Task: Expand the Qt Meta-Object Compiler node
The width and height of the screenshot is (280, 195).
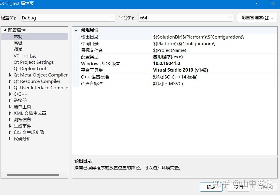Action: (10, 75)
